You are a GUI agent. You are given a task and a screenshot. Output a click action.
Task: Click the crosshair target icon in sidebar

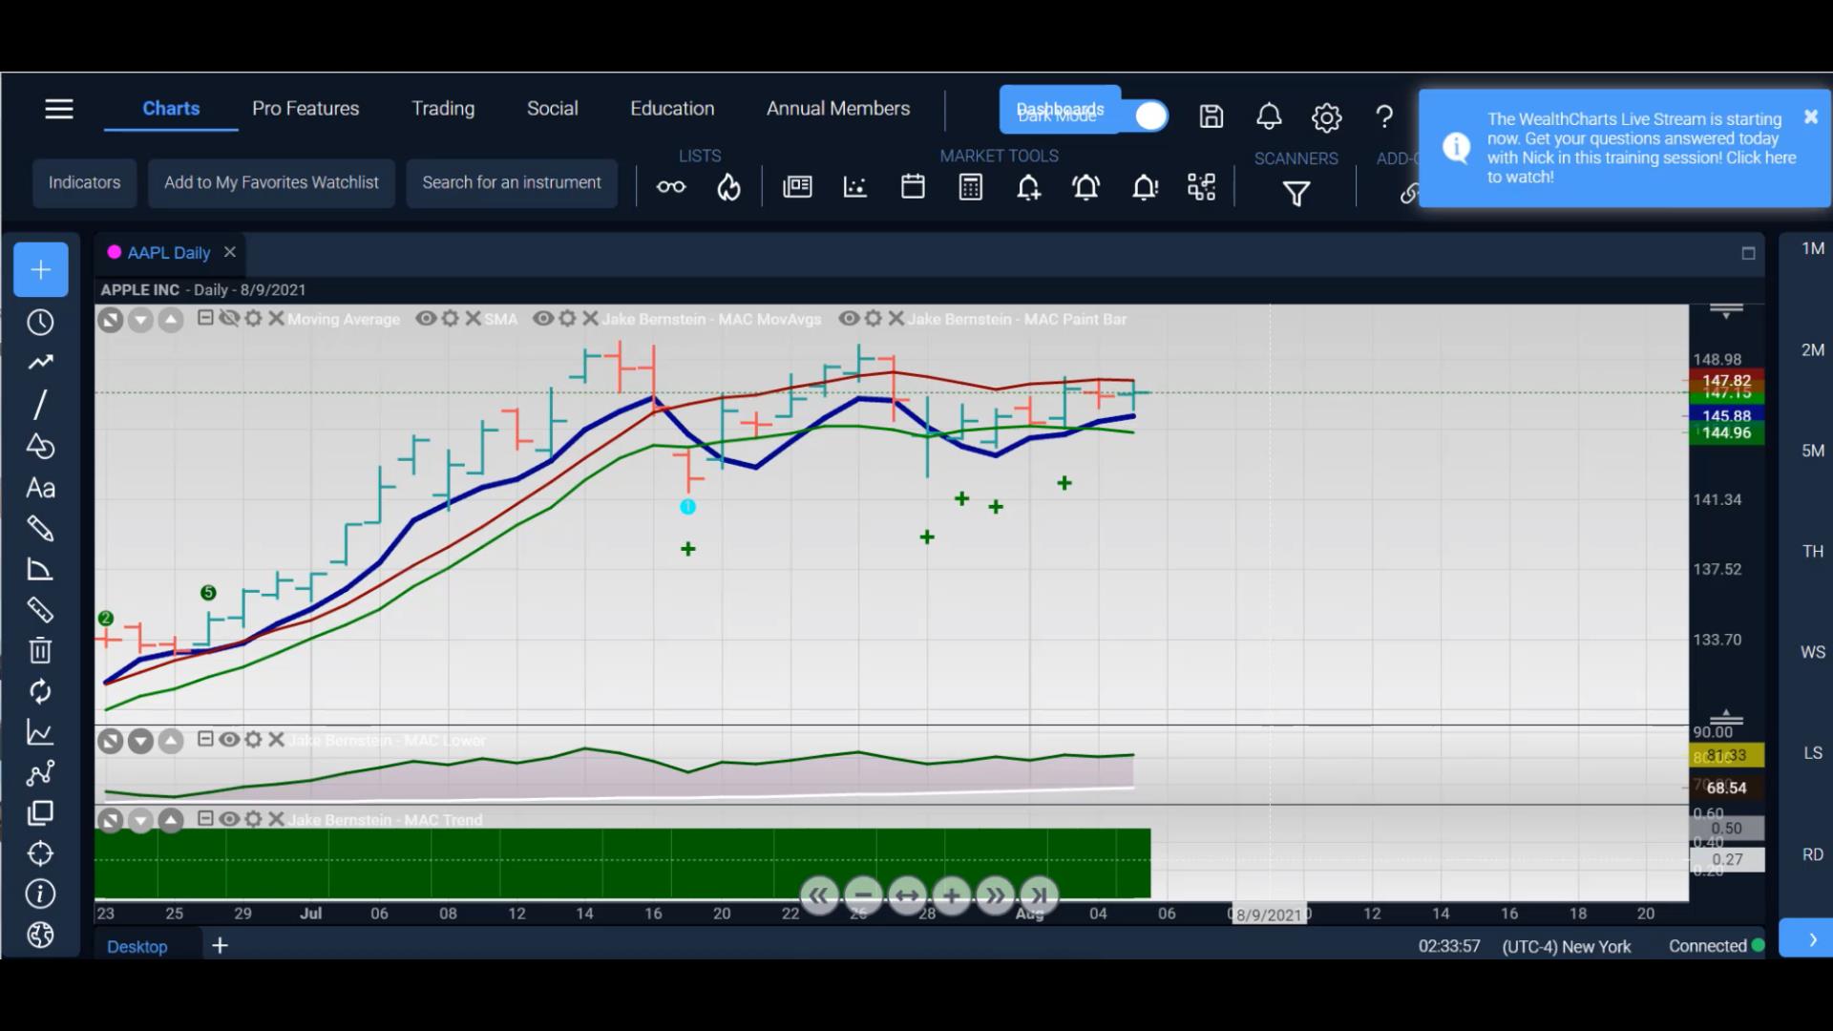40,853
